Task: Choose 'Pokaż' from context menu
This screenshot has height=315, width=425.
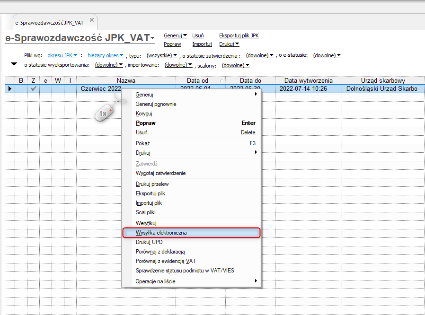Action: point(191,143)
